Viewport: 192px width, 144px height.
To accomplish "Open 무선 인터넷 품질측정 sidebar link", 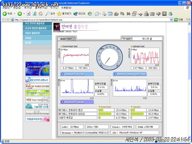I will tap(37, 23).
